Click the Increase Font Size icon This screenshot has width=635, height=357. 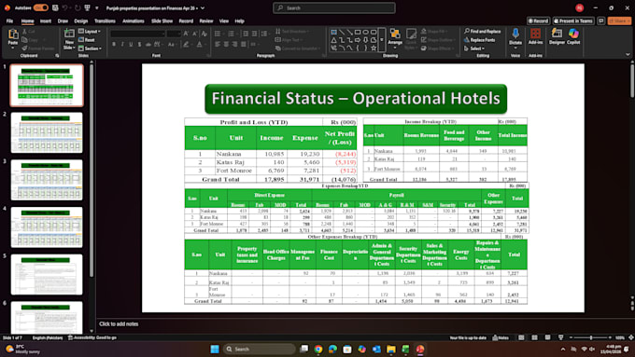point(186,34)
